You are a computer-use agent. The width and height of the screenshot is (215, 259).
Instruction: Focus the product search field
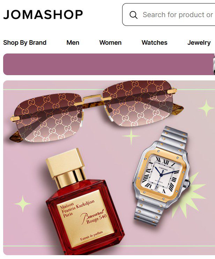pos(169,15)
